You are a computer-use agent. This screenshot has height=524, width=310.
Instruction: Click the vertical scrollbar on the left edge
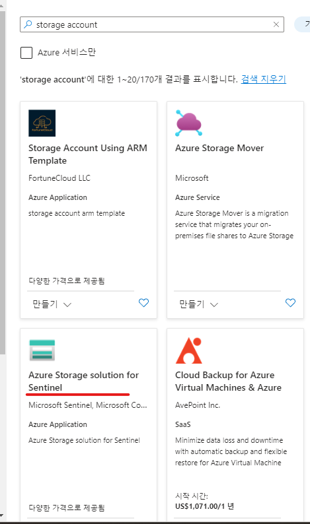(3, 182)
